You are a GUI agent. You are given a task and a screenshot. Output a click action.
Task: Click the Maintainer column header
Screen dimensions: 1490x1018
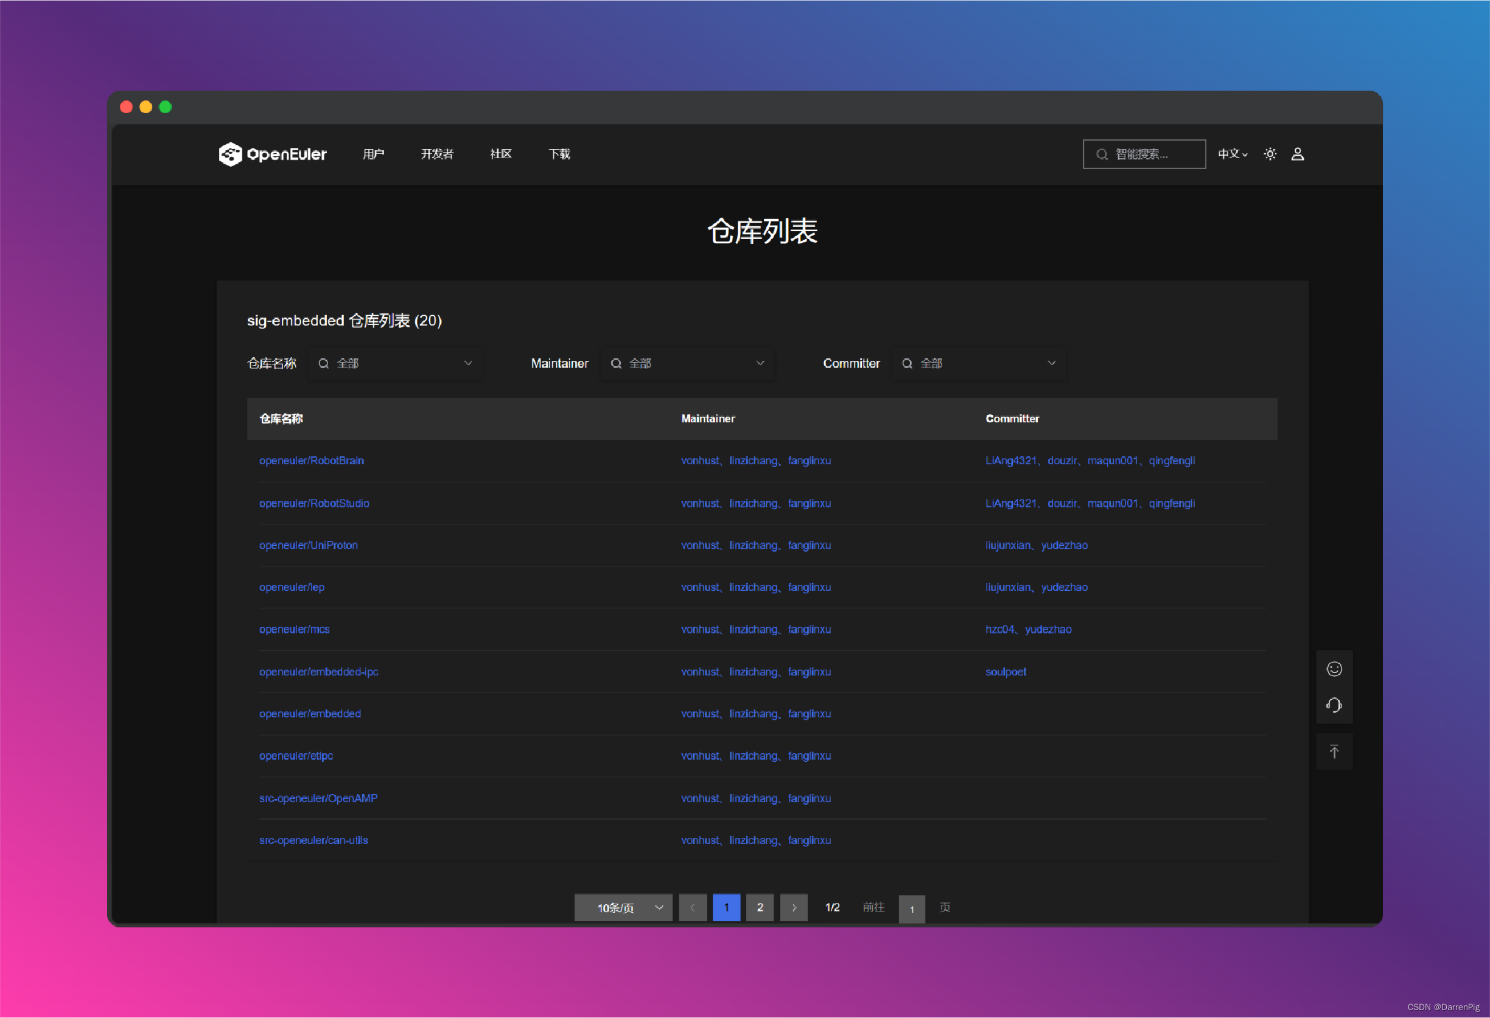click(x=708, y=419)
